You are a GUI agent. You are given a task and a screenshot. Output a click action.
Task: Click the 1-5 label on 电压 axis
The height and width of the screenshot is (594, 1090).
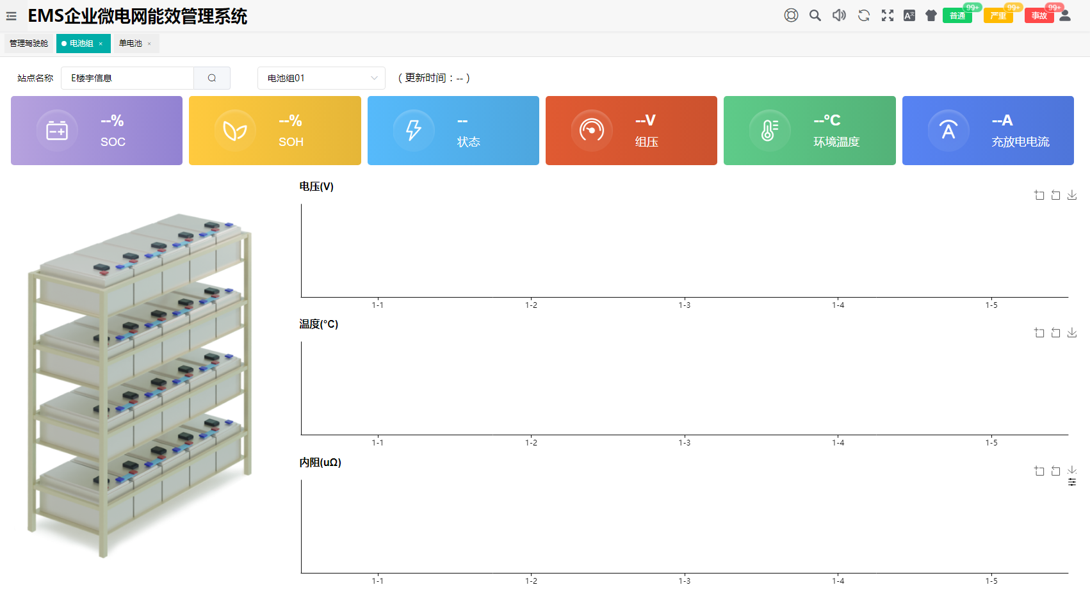coord(991,305)
